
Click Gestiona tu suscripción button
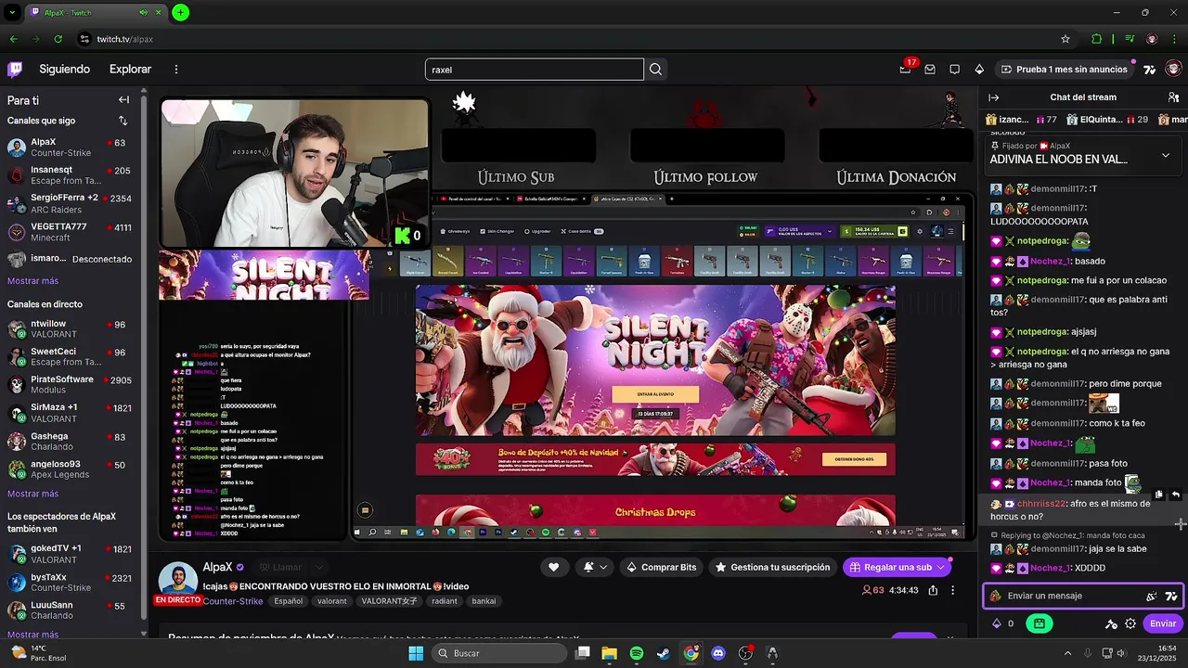(772, 567)
